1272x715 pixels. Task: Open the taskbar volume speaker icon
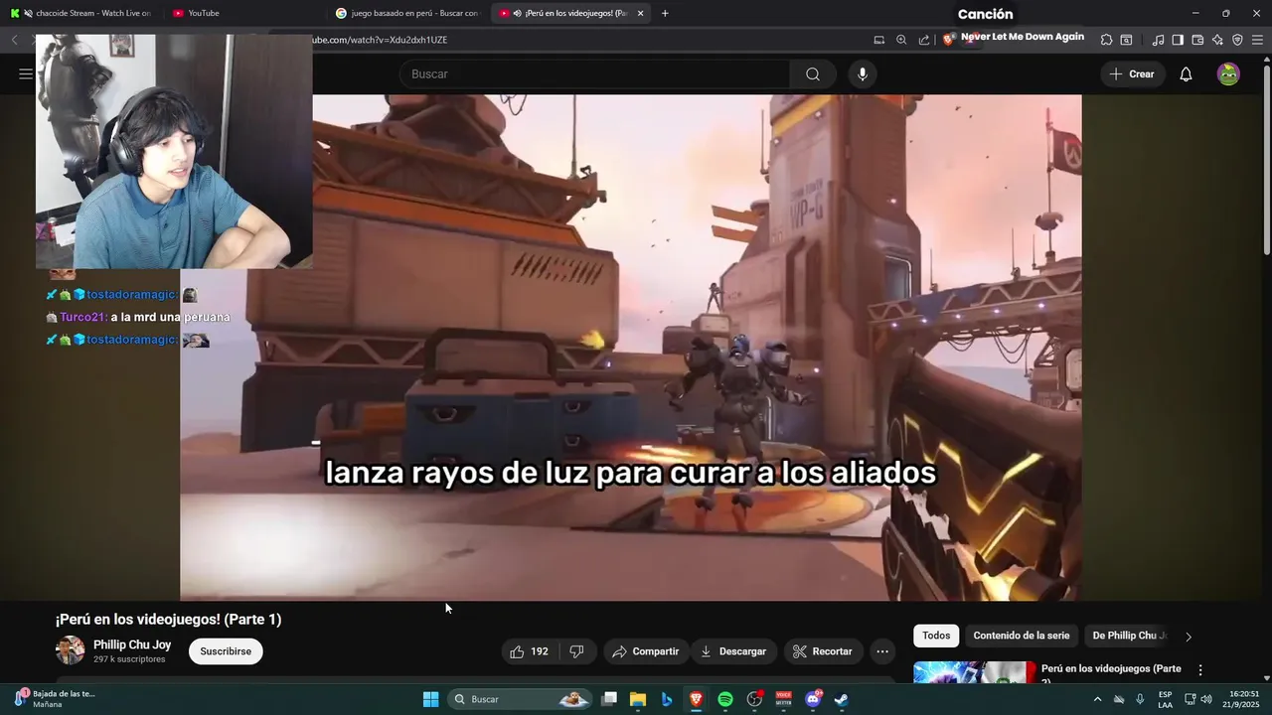coord(1206,699)
